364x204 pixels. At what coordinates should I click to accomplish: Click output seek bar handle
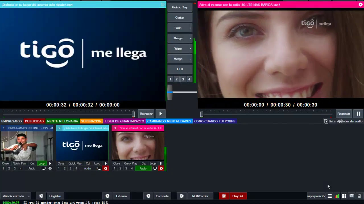202,114
